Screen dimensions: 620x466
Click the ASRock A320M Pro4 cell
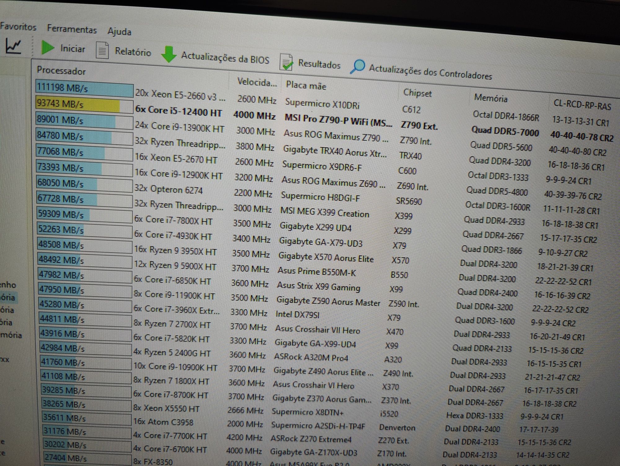coord(311,357)
